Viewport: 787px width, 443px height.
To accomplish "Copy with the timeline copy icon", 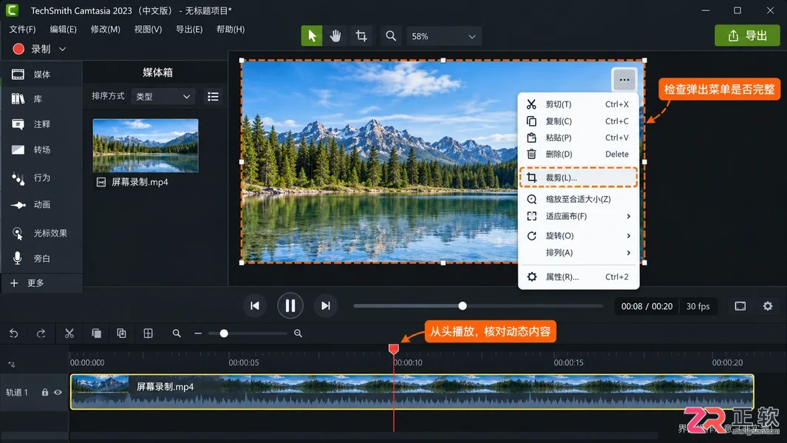I will click(x=96, y=334).
